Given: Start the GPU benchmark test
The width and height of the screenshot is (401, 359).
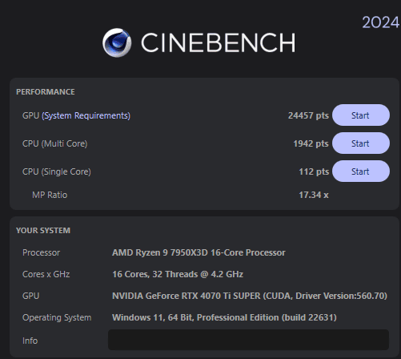Looking at the screenshot, I should [x=361, y=115].
